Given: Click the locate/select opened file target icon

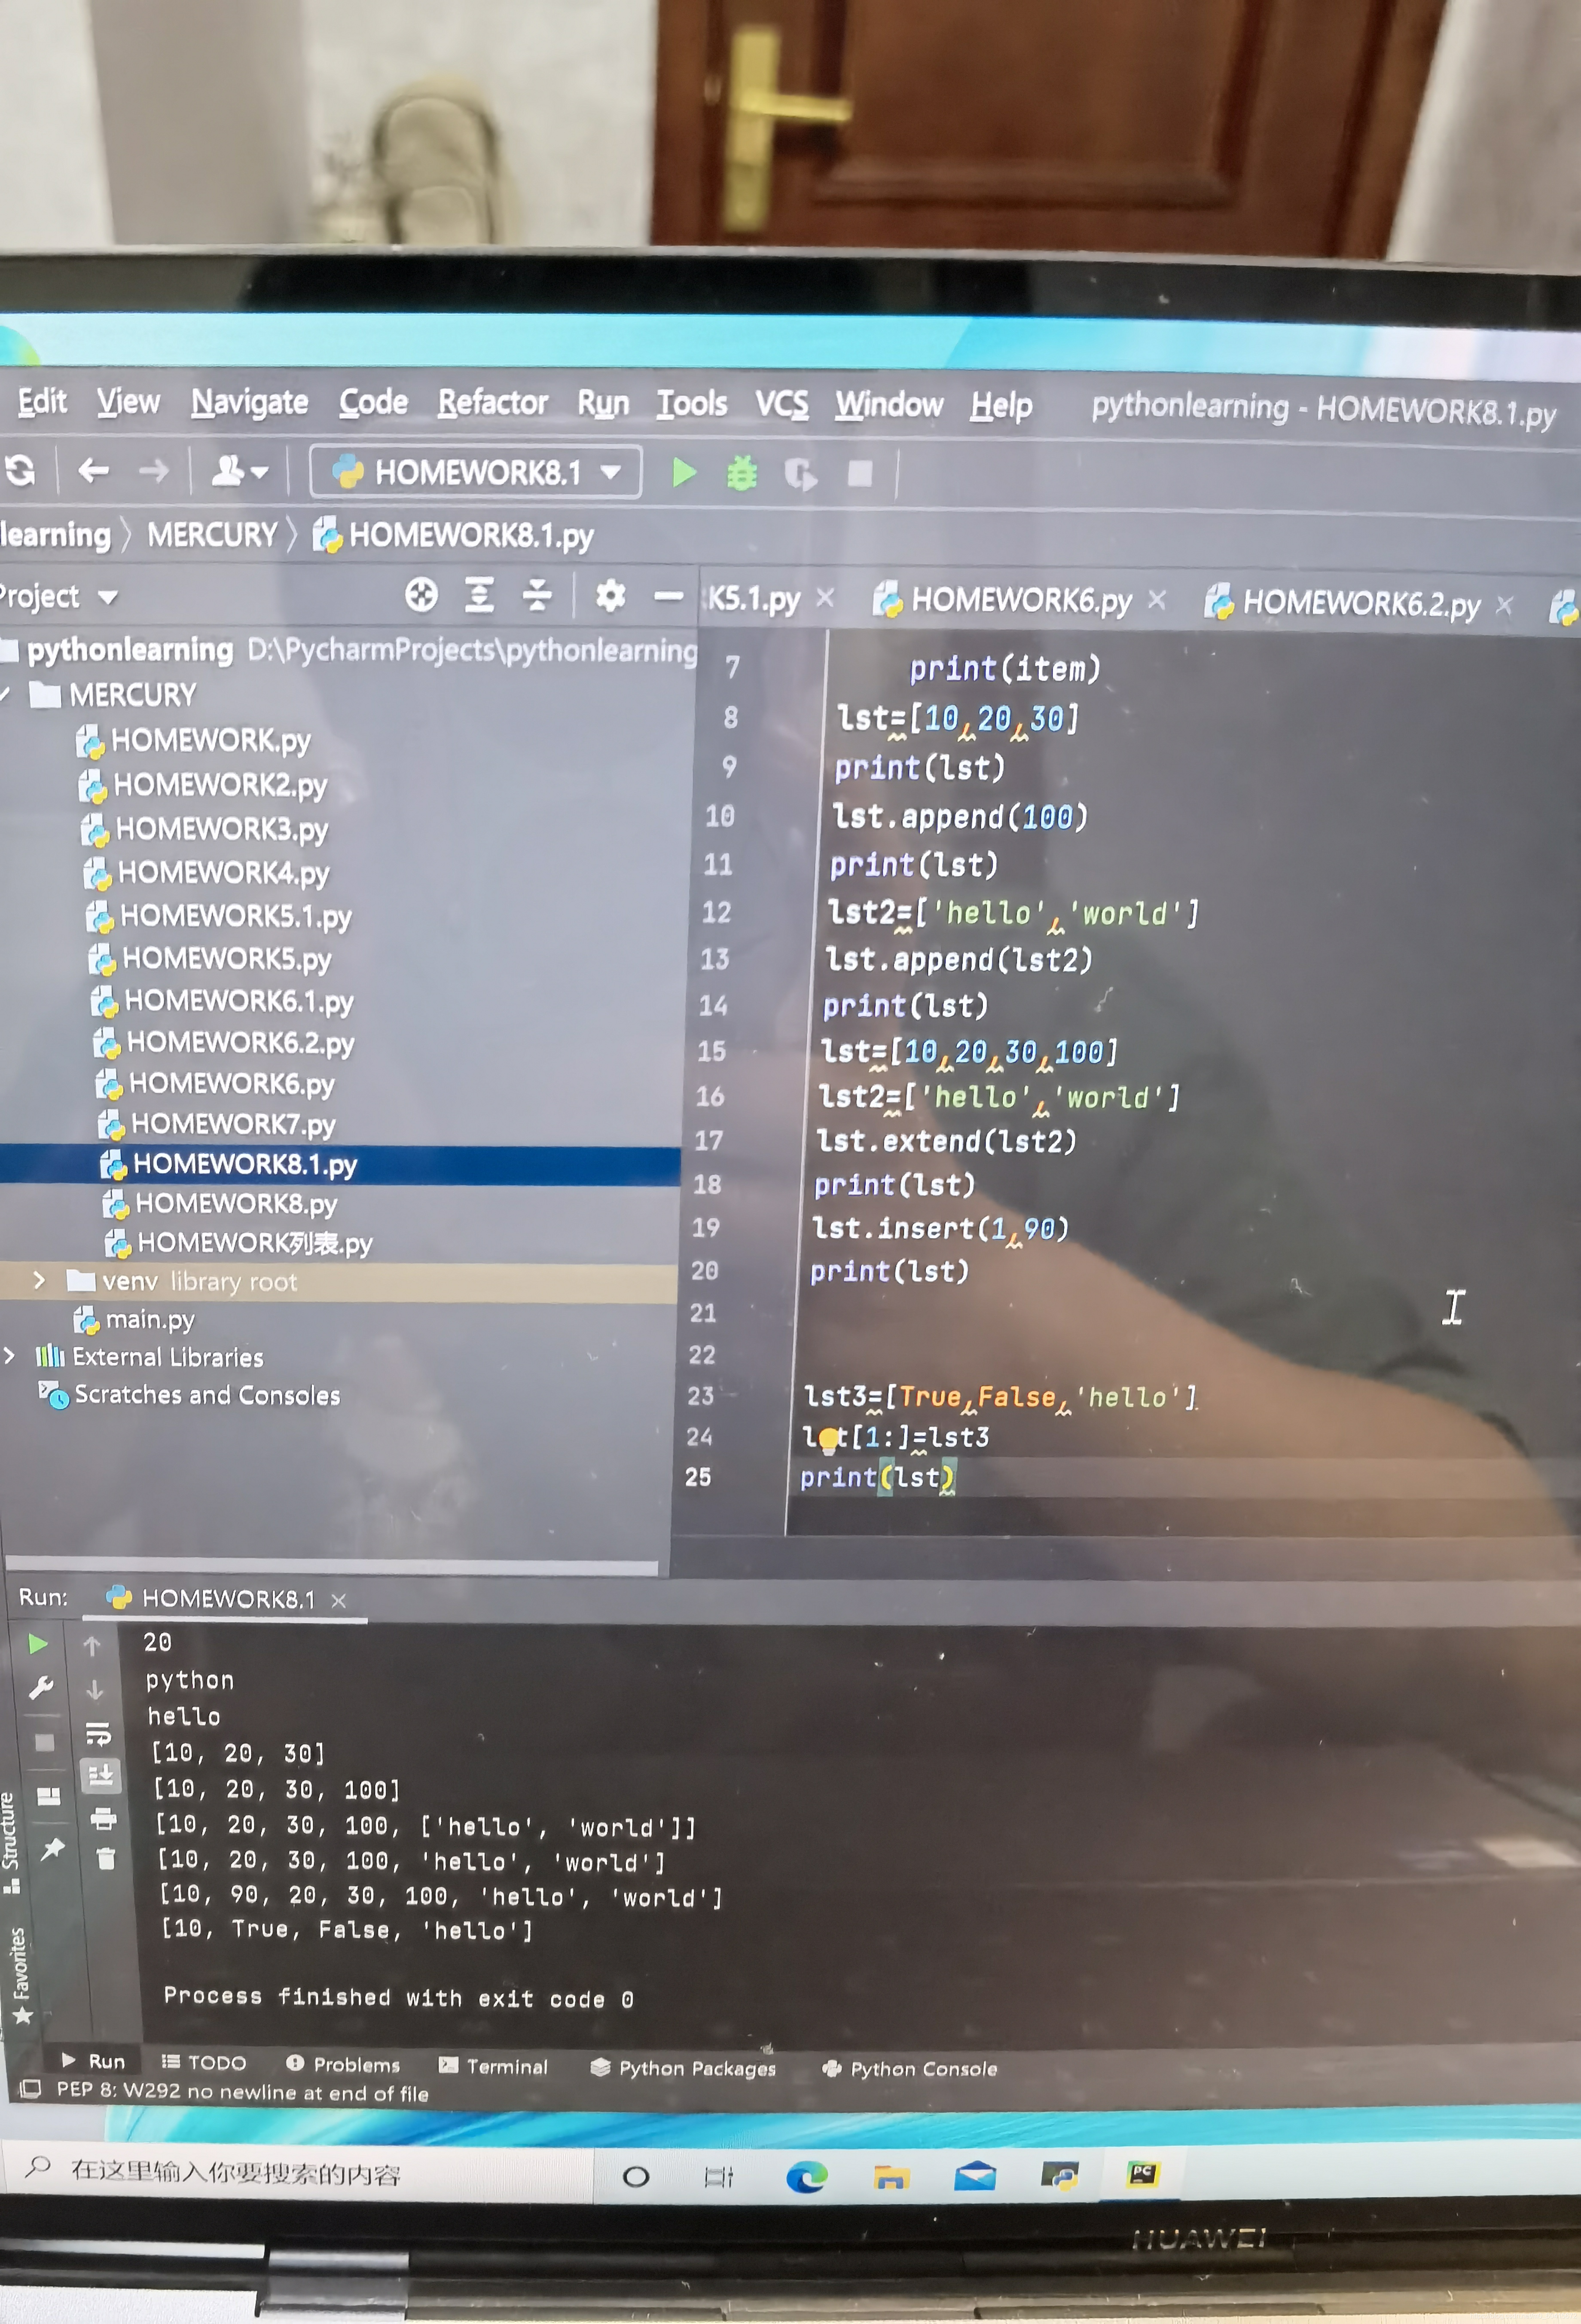Looking at the screenshot, I should [x=421, y=595].
